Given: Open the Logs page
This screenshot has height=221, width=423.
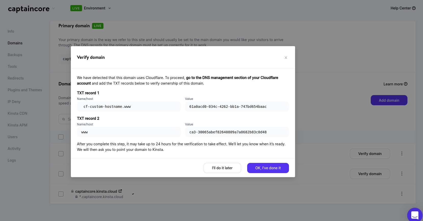Looking at the screenshot, I should (12, 160).
